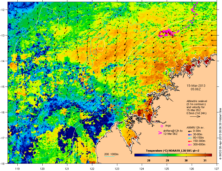The height and width of the screenshot is (171, 222).
Task: Click the 30-80m depth label
Action: tap(198, 134)
